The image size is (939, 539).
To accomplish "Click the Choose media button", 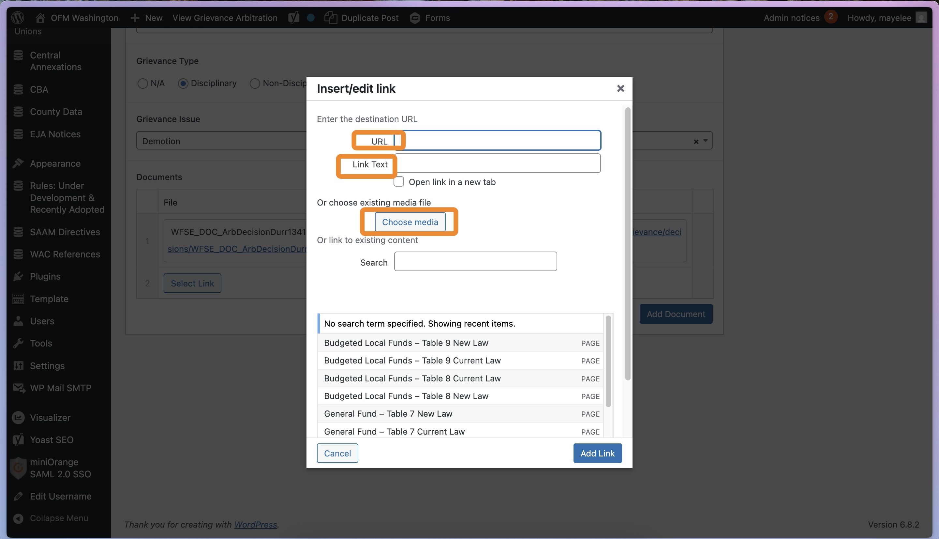I will coord(410,222).
